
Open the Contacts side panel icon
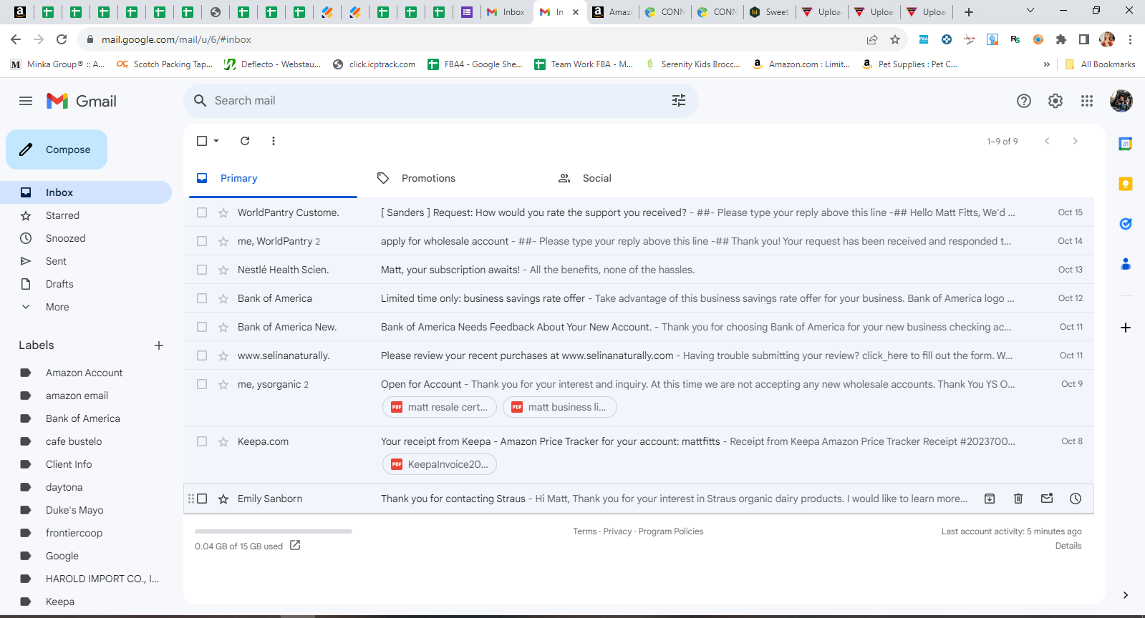(1126, 264)
